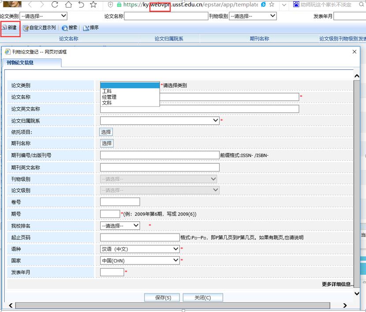Screen dimensions: 366x312
Task: Click the 保存(S) save button
Action: (x=163, y=297)
